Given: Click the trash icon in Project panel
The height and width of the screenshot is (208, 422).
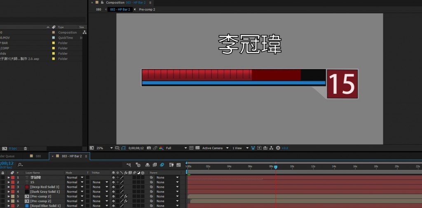Looking at the screenshot, I should (x=25, y=148).
